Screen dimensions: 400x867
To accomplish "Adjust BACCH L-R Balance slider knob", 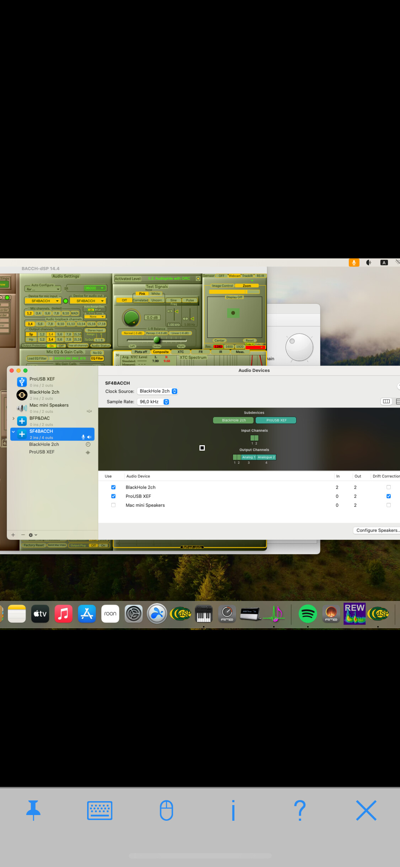I will tap(157, 340).
